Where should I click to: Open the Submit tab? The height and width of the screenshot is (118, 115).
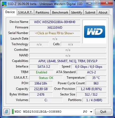(x=90, y=12)
